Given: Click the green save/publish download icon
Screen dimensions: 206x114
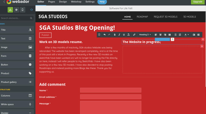Looking at the screenshot, I should (x=10, y=10).
